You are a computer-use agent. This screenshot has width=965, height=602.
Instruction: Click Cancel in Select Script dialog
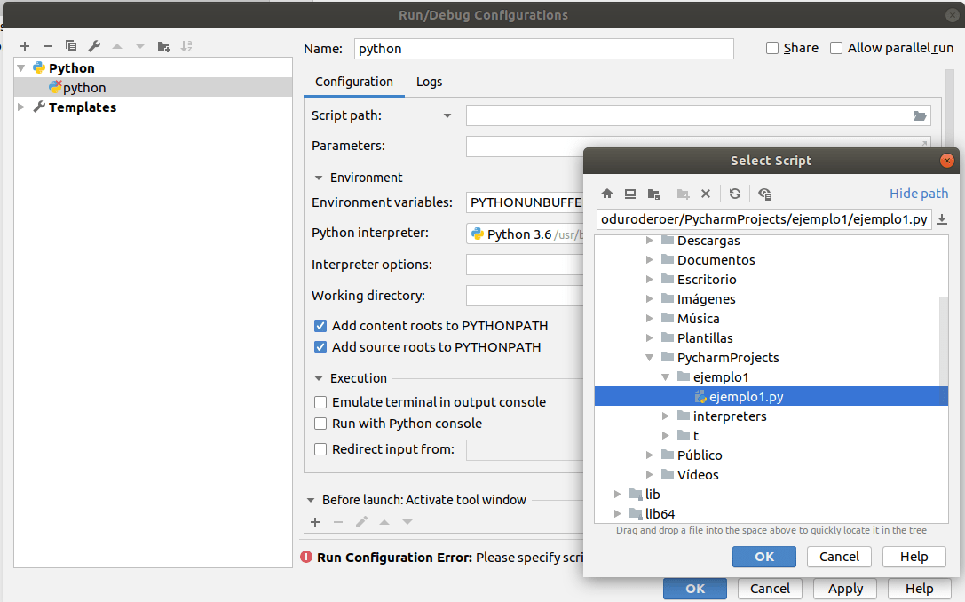click(839, 557)
